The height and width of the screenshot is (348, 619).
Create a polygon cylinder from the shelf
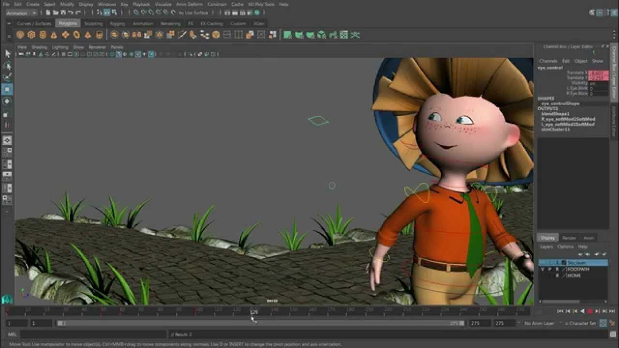point(43,35)
